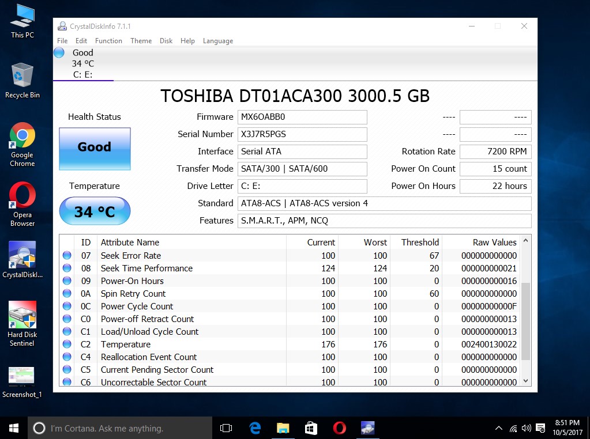Click status orb beside Temperature attribute
The width and height of the screenshot is (590, 439).
67,345
